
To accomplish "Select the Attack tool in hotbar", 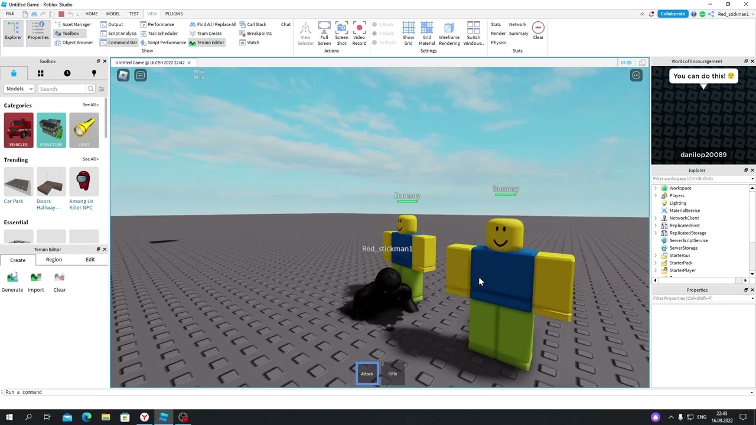I will 367,374.
